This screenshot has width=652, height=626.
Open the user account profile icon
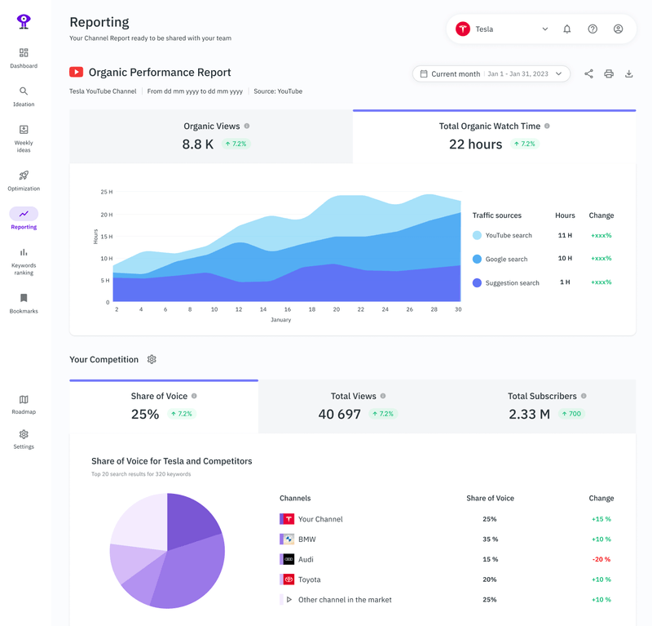619,29
